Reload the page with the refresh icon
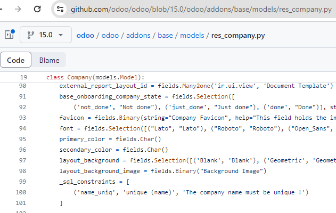 click(37, 9)
